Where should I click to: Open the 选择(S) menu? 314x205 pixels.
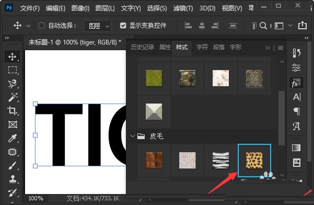(157, 8)
